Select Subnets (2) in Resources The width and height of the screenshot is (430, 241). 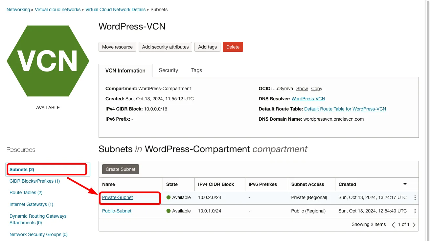[22, 170]
